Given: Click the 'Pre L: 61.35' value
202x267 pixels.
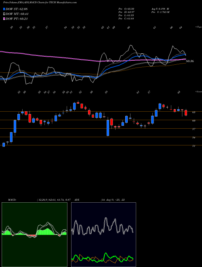Looking at the screenshot, I should 127,15.
